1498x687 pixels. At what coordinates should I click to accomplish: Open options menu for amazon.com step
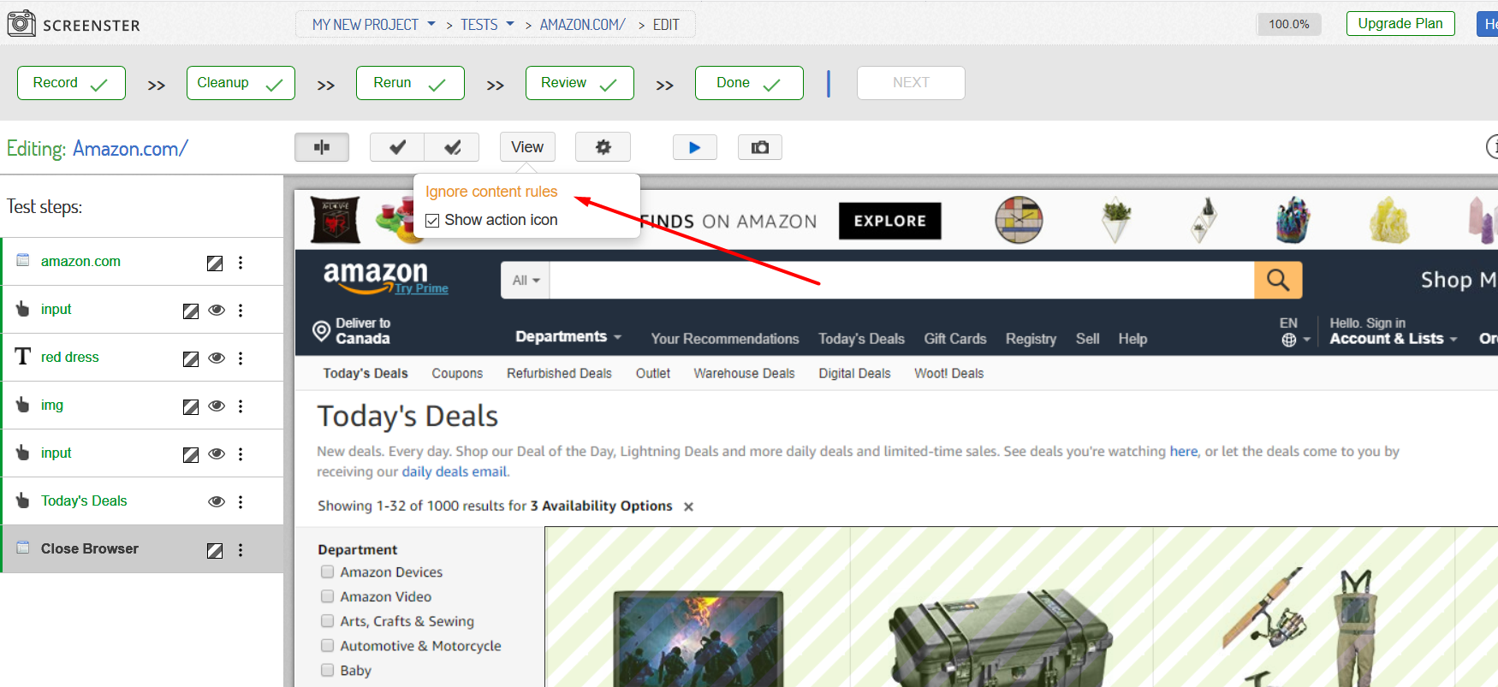(x=241, y=263)
